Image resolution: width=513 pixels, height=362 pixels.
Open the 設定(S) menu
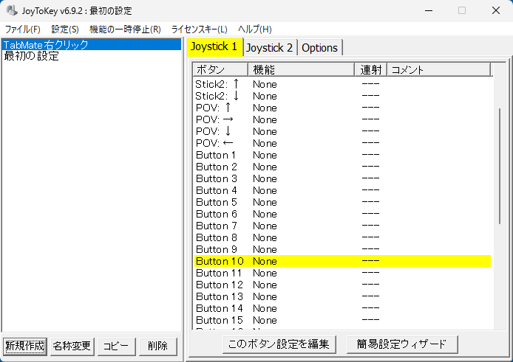tap(65, 29)
